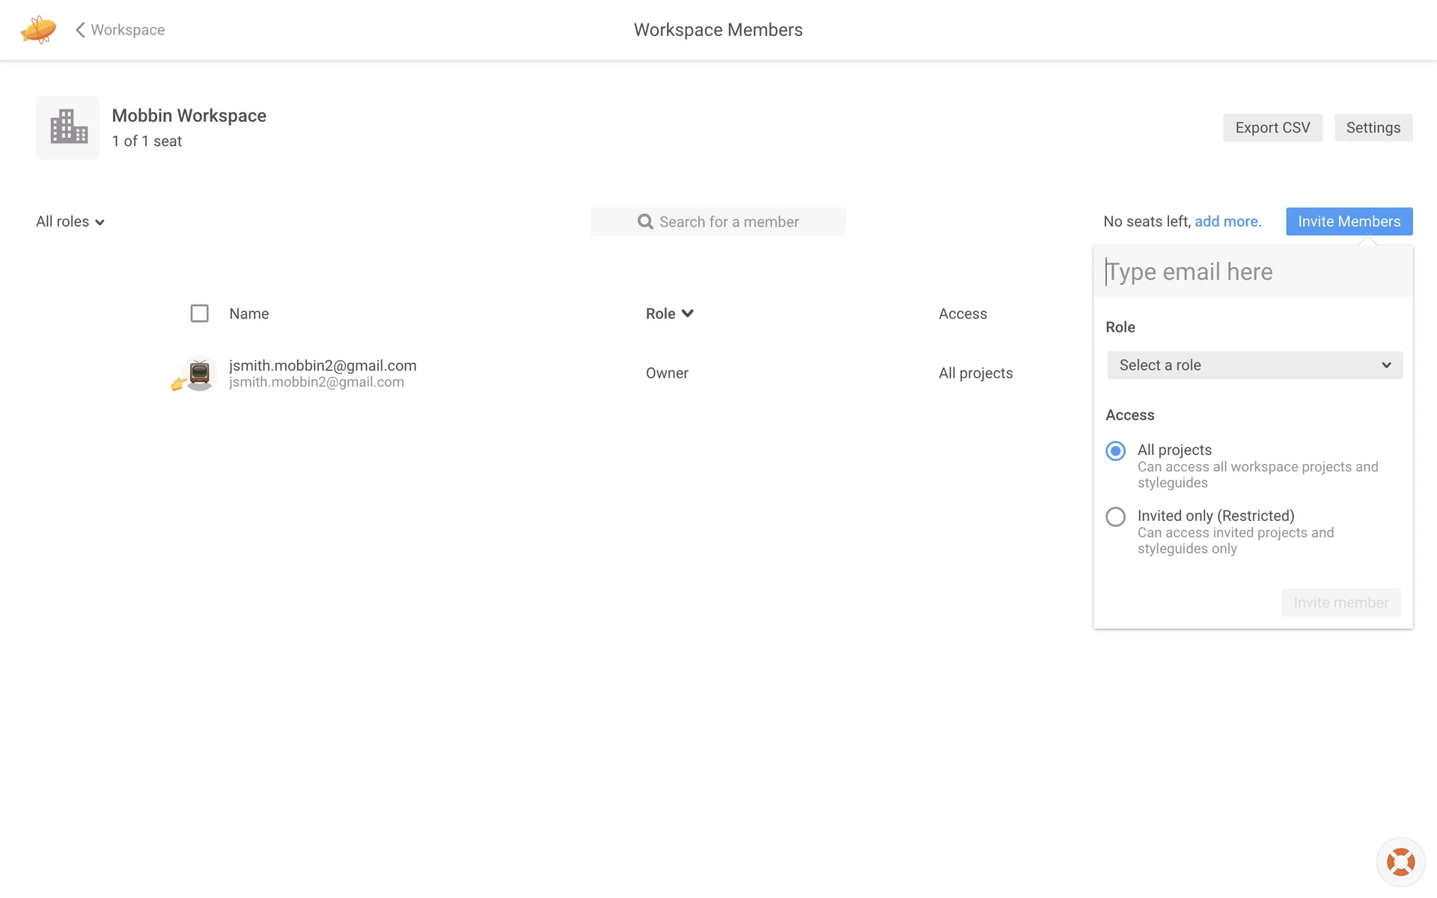Select the All projects access radio
Image resolution: width=1437 pixels, height=898 pixels.
[1115, 450]
